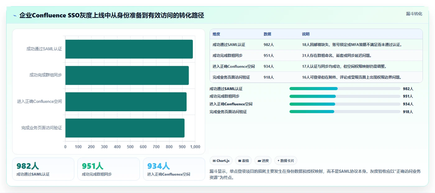Click the 数据 column header
This screenshot has height=193, width=435.
(x=267, y=34)
